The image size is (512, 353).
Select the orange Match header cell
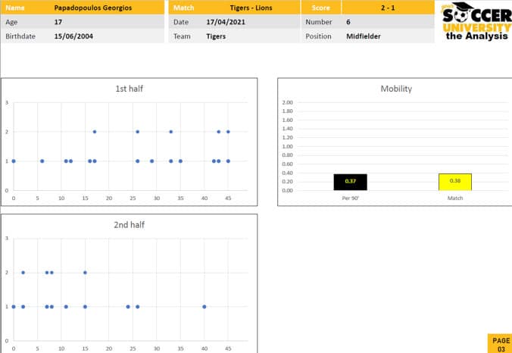click(x=184, y=8)
